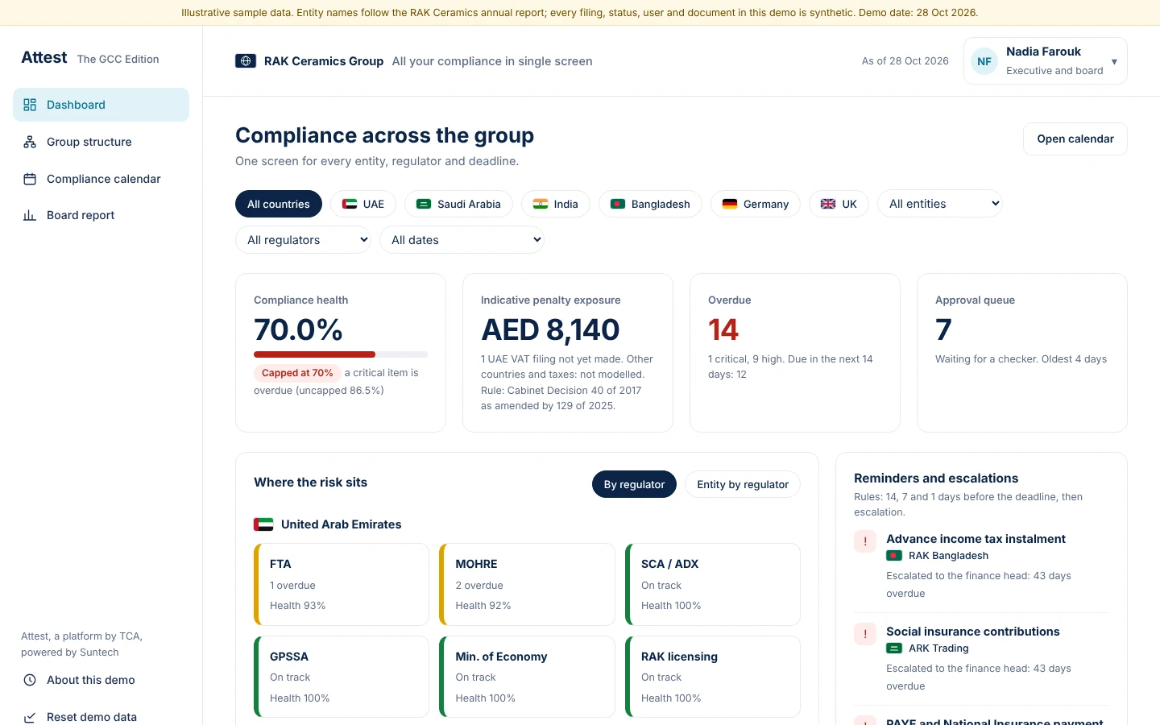The width and height of the screenshot is (1160, 725).
Task: Open the All dates dropdown
Action: [462, 240]
